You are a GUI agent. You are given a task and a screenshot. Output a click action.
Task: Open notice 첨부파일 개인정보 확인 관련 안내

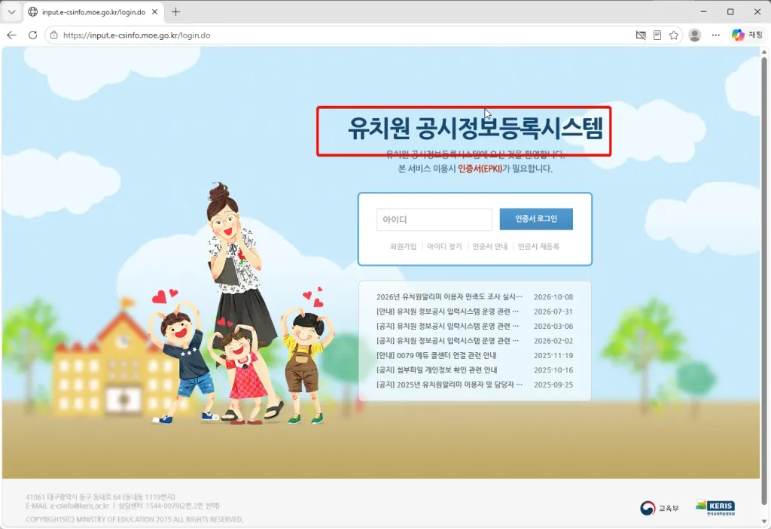pos(437,369)
